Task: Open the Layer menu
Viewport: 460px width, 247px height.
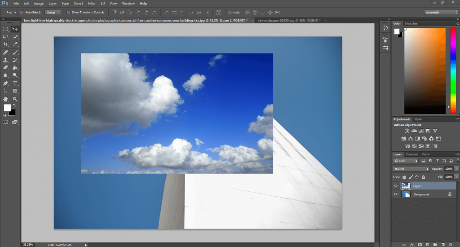Action: pos(53,4)
